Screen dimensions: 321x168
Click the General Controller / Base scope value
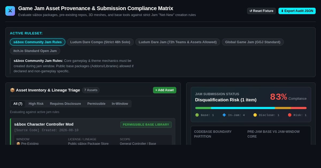[138, 144]
